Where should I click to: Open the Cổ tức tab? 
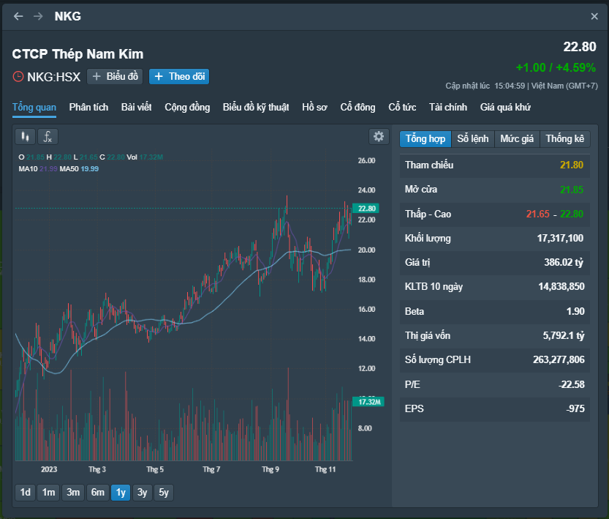[402, 108]
